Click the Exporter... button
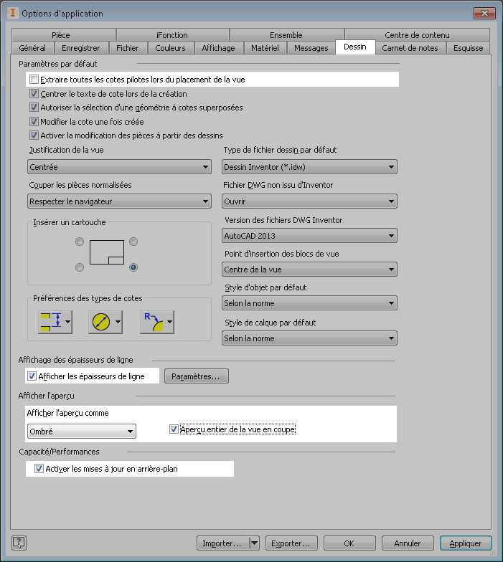This screenshot has width=503, height=562. coord(291,543)
